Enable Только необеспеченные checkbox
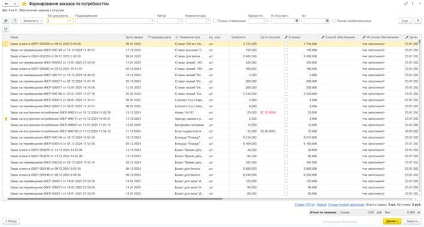 pos(335,21)
